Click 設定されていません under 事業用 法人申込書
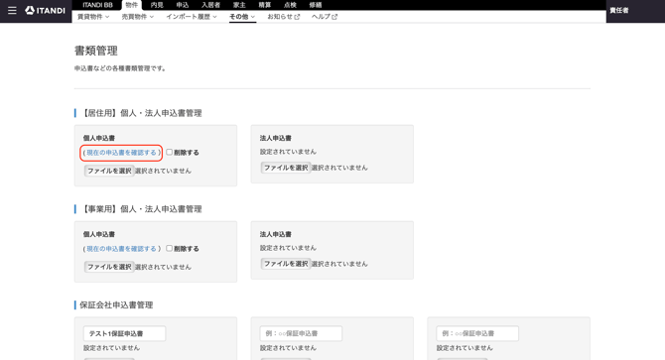665x360 pixels. click(288, 248)
